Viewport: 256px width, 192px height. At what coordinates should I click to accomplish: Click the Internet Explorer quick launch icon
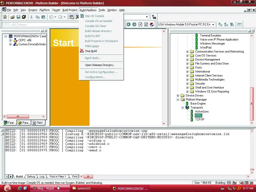point(20,188)
